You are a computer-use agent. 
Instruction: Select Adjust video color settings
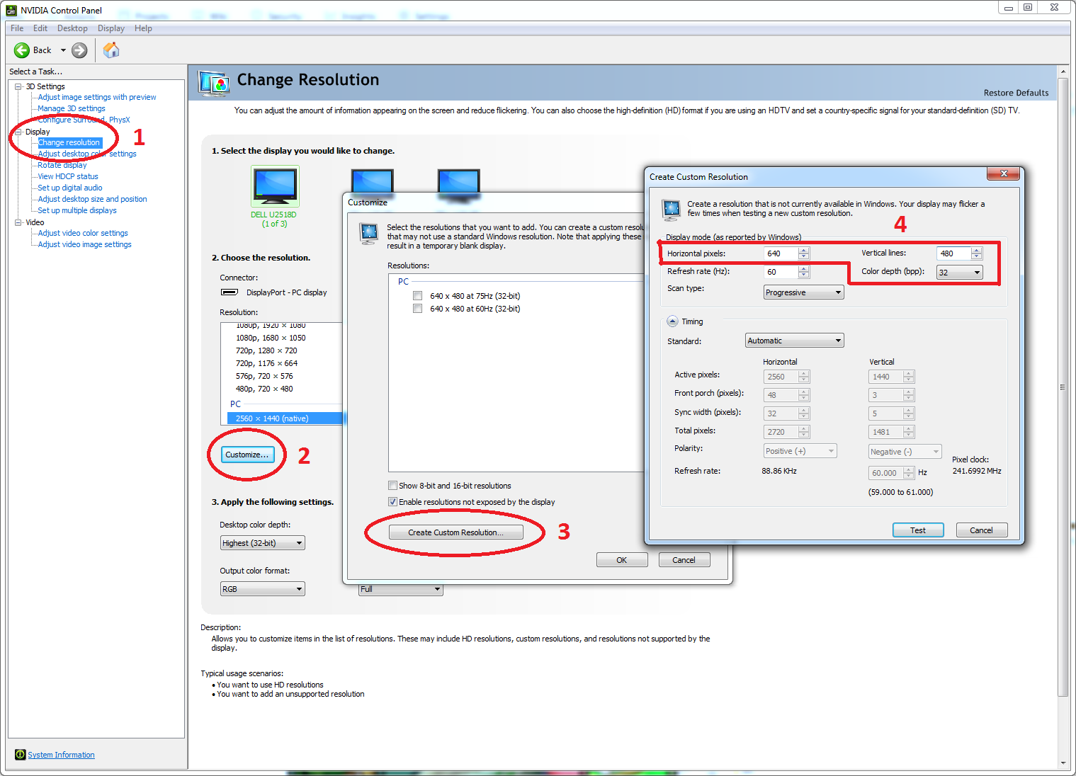83,233
